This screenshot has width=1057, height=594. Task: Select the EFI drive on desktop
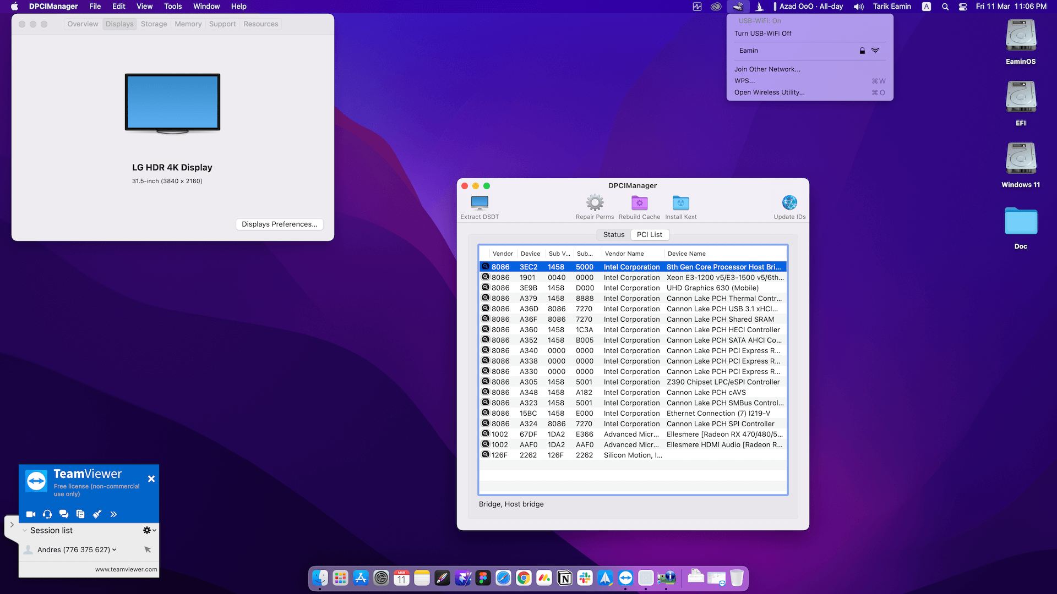click(1021, 104)
